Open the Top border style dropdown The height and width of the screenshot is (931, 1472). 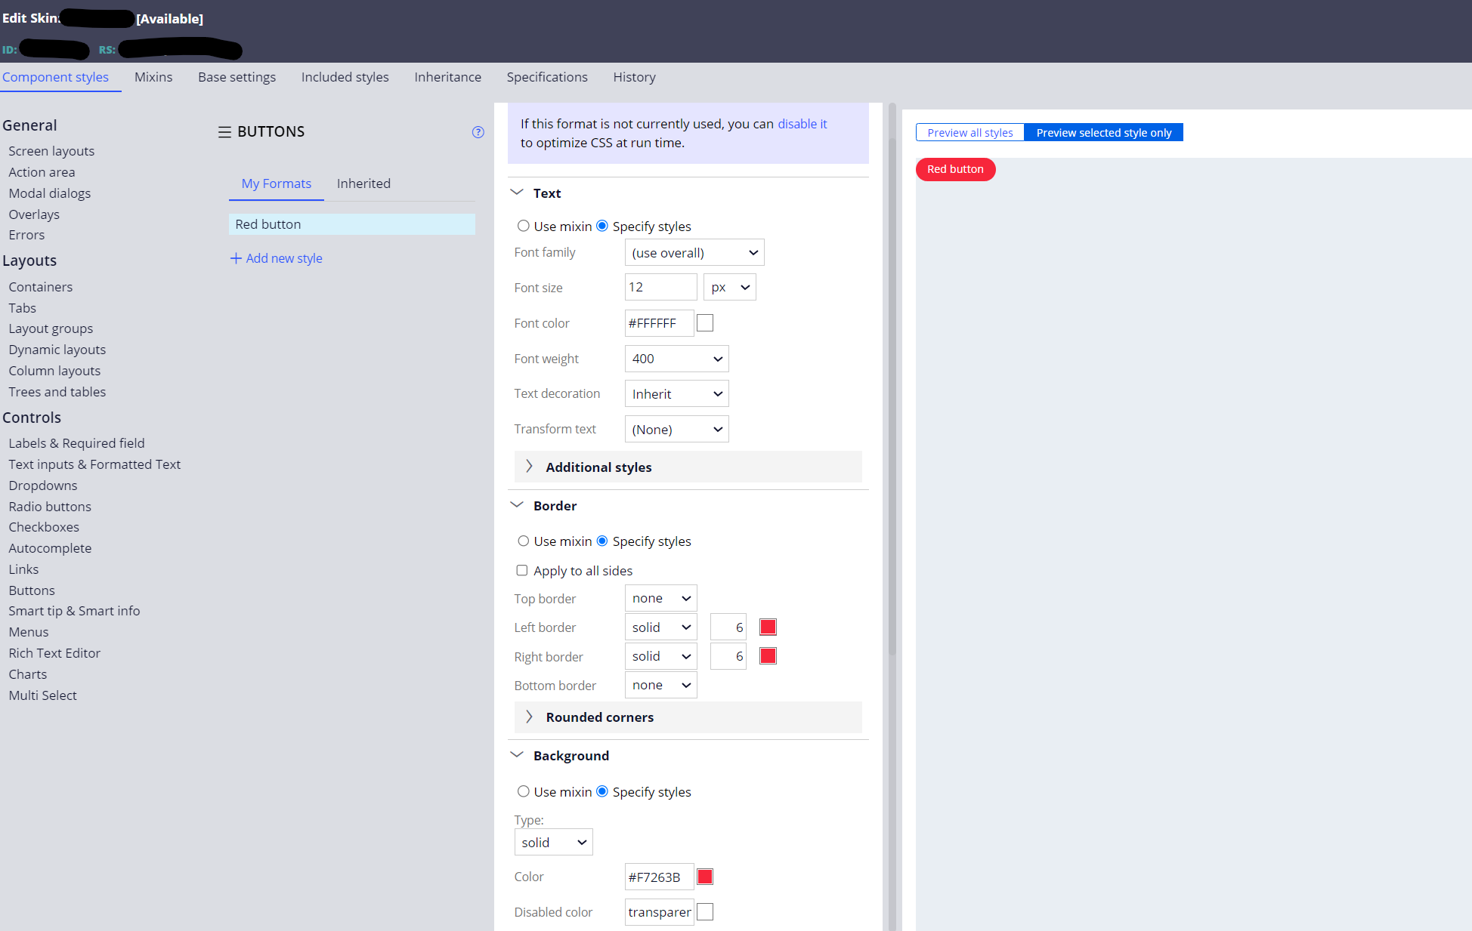coord(661,598)
